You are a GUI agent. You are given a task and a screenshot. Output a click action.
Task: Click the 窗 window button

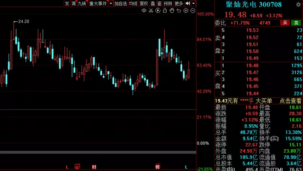(x=160, y=3)
